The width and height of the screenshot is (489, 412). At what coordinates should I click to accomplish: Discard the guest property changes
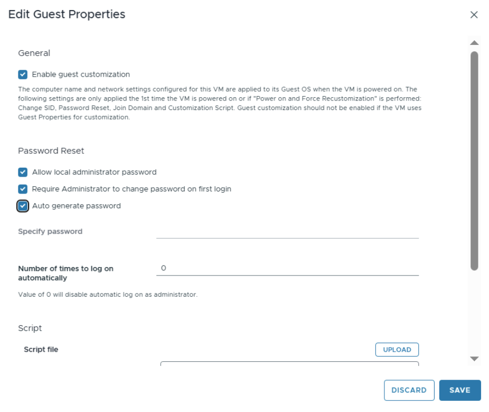[x=409, y=390]
